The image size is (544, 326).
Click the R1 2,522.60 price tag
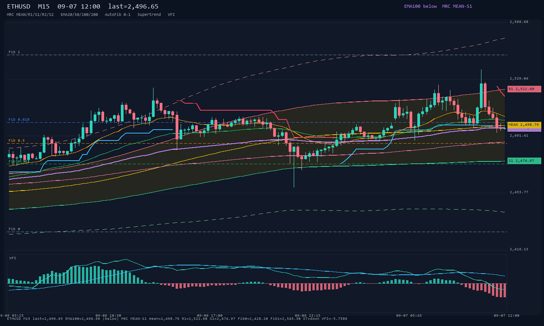(x=524, y=89)
